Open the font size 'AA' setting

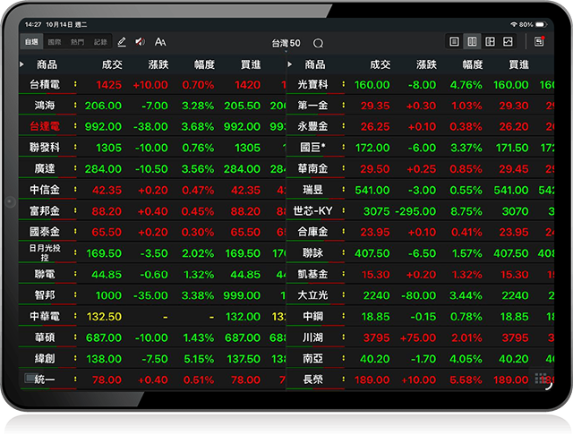coord(160,42)
